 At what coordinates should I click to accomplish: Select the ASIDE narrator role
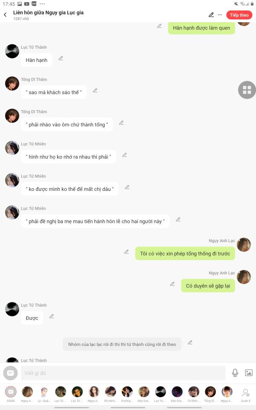pos(11,394)
